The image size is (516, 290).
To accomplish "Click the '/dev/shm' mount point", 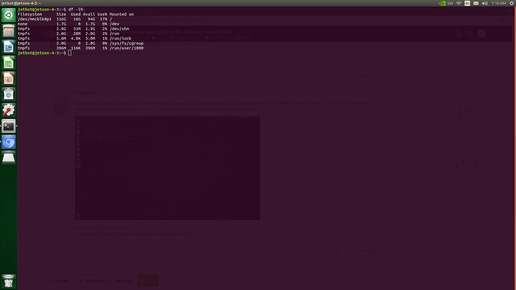I will 119,28.
